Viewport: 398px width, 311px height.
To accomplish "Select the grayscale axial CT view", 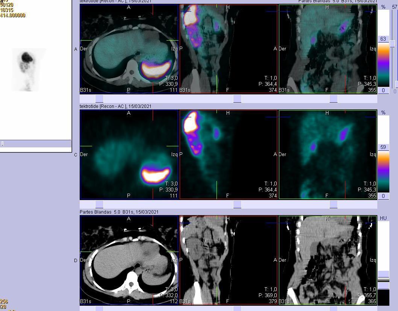I will pyautogui.click(x=129, y=260).
